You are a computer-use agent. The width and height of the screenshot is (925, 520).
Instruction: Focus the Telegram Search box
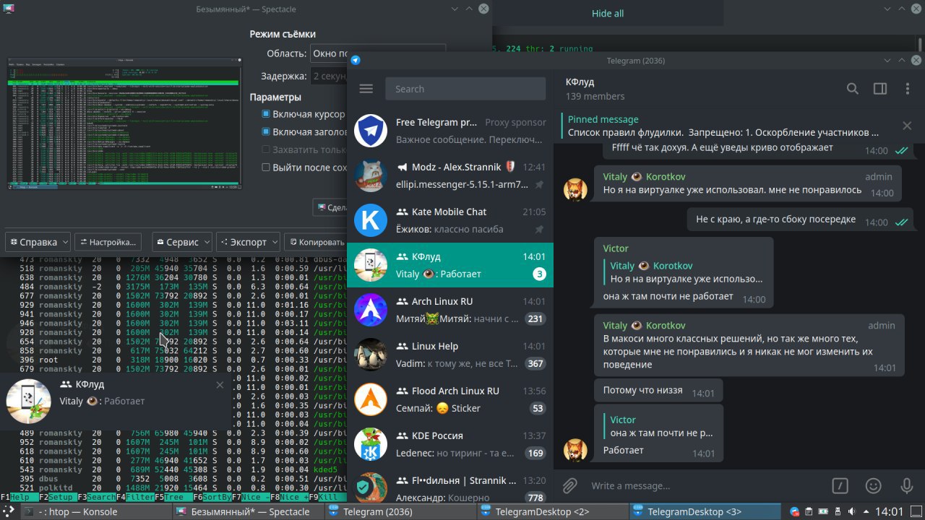(465, 89)
